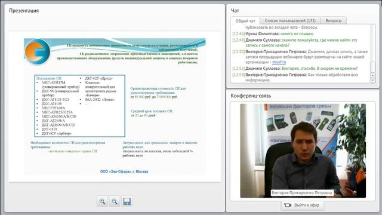Viewport: 382px width, 215px height.
Task: Click the PAA-20П2 «Поиск» list item
Action: (x=100, y=100)
